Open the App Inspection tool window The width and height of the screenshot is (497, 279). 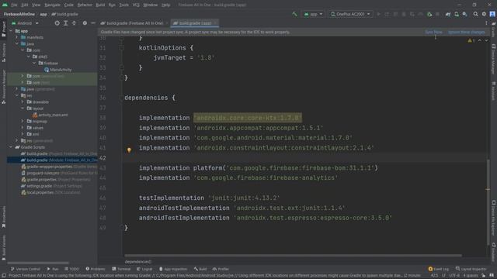click(x=173, y=269)
